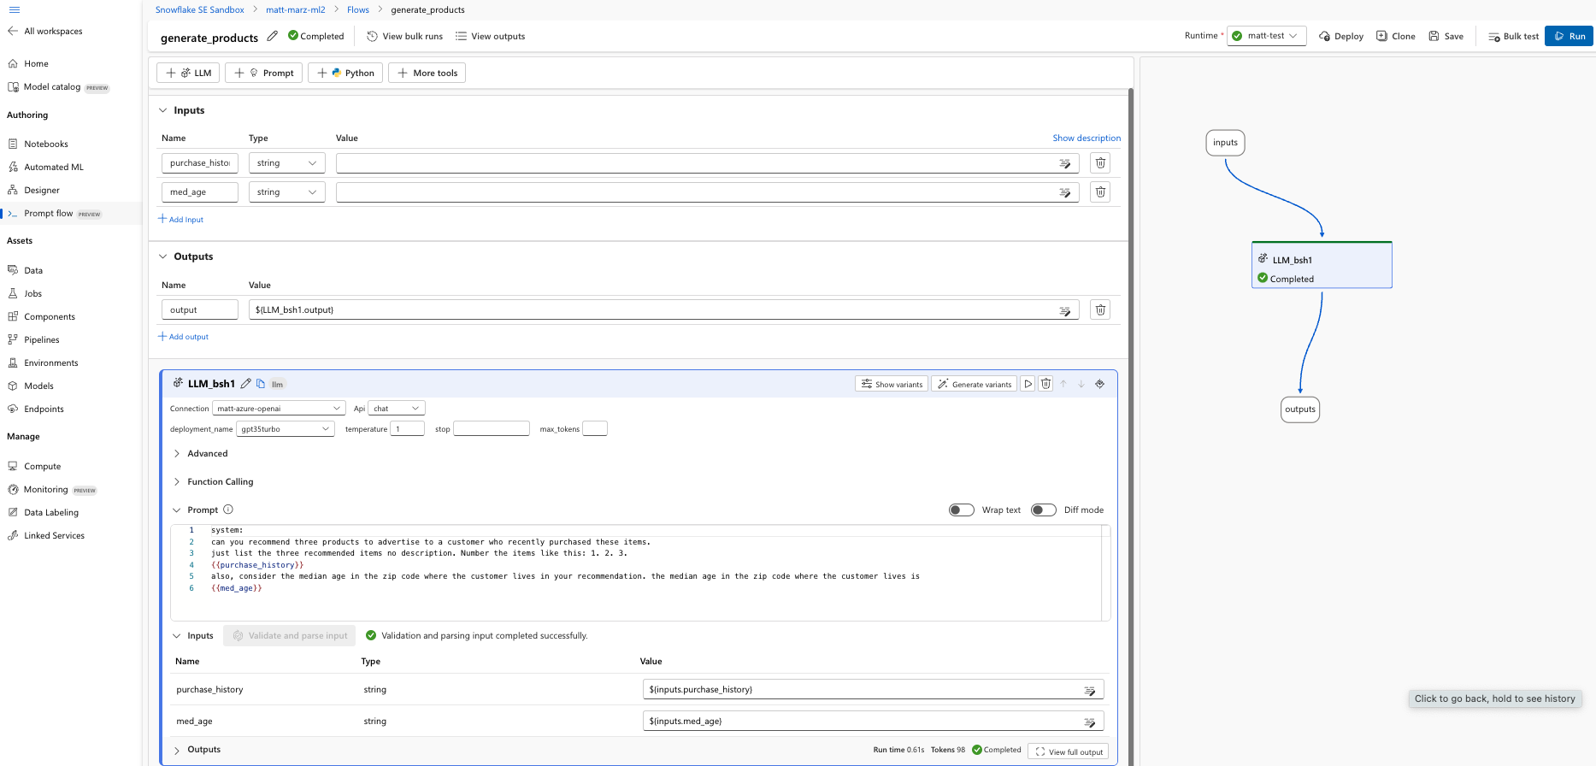Enable the Wrap text toggle

[962, 510]
